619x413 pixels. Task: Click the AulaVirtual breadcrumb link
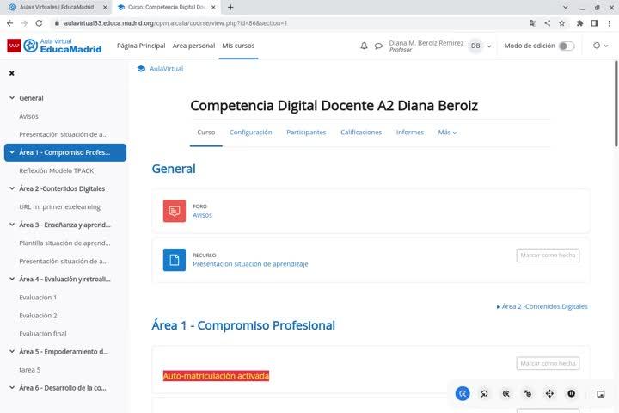click(x=166, y=69)
